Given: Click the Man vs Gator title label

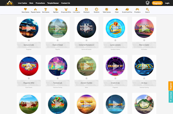Looking at the screenshot, I should pyautogui.click(x=144, y=45).
